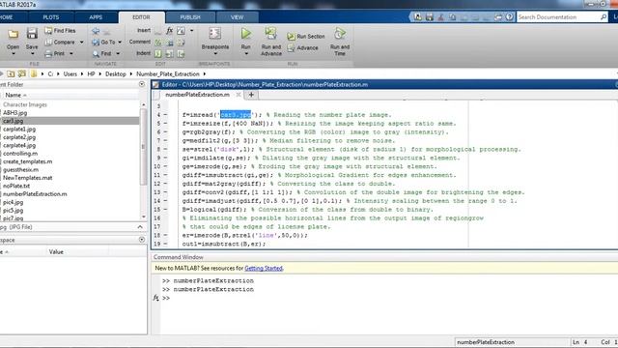The width and height of the screenshot is (618, 348).
Task: Close the numberPlateExtraction.m editor tab
Action: click(239, 95)
